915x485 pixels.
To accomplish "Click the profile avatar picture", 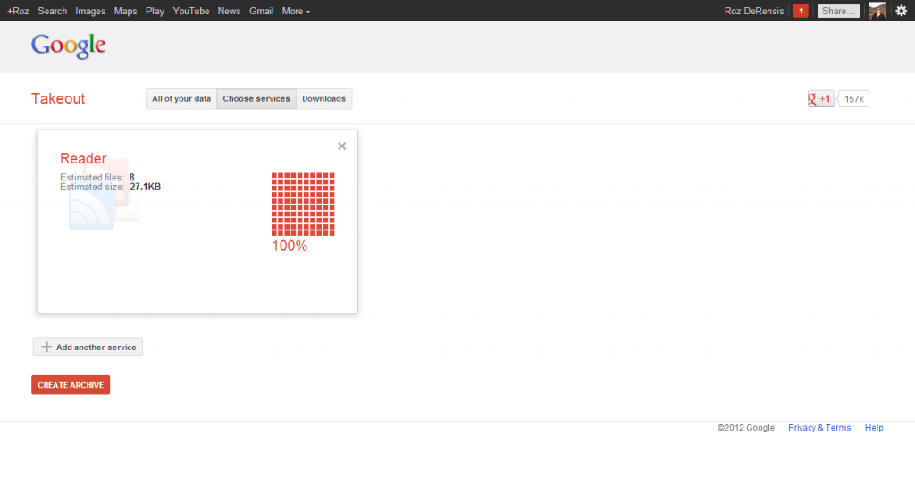I will click(877, 11).
